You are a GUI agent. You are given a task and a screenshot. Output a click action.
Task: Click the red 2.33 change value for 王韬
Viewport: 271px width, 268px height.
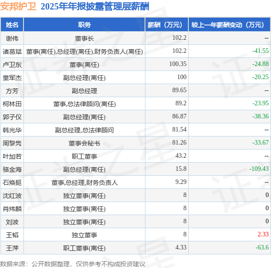(263, 235)
